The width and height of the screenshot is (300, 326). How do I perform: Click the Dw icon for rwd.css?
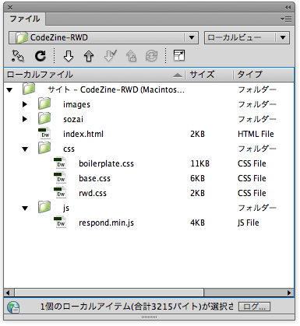[60, 193]
